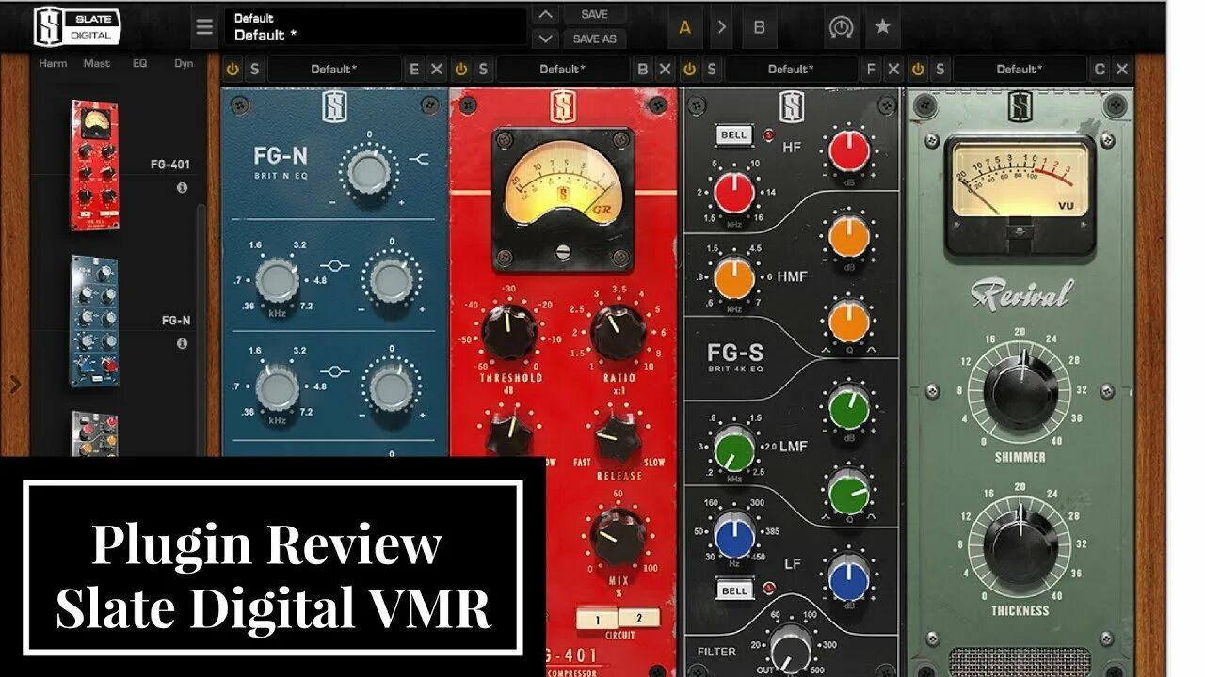Open the main preset Default dropdown
Screen dimensions: 1205x677
click(x=376, y=27)
